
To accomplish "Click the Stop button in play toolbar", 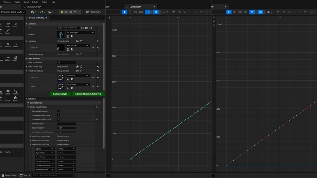I will pyautogui.click(x=71, y=12).
